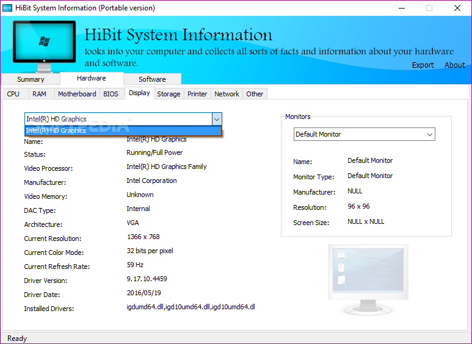Image resolution: width=472 pixels, height=344 pixels.
Task: Click the NULL x NULL screen size
Action: tap(366, 221)
